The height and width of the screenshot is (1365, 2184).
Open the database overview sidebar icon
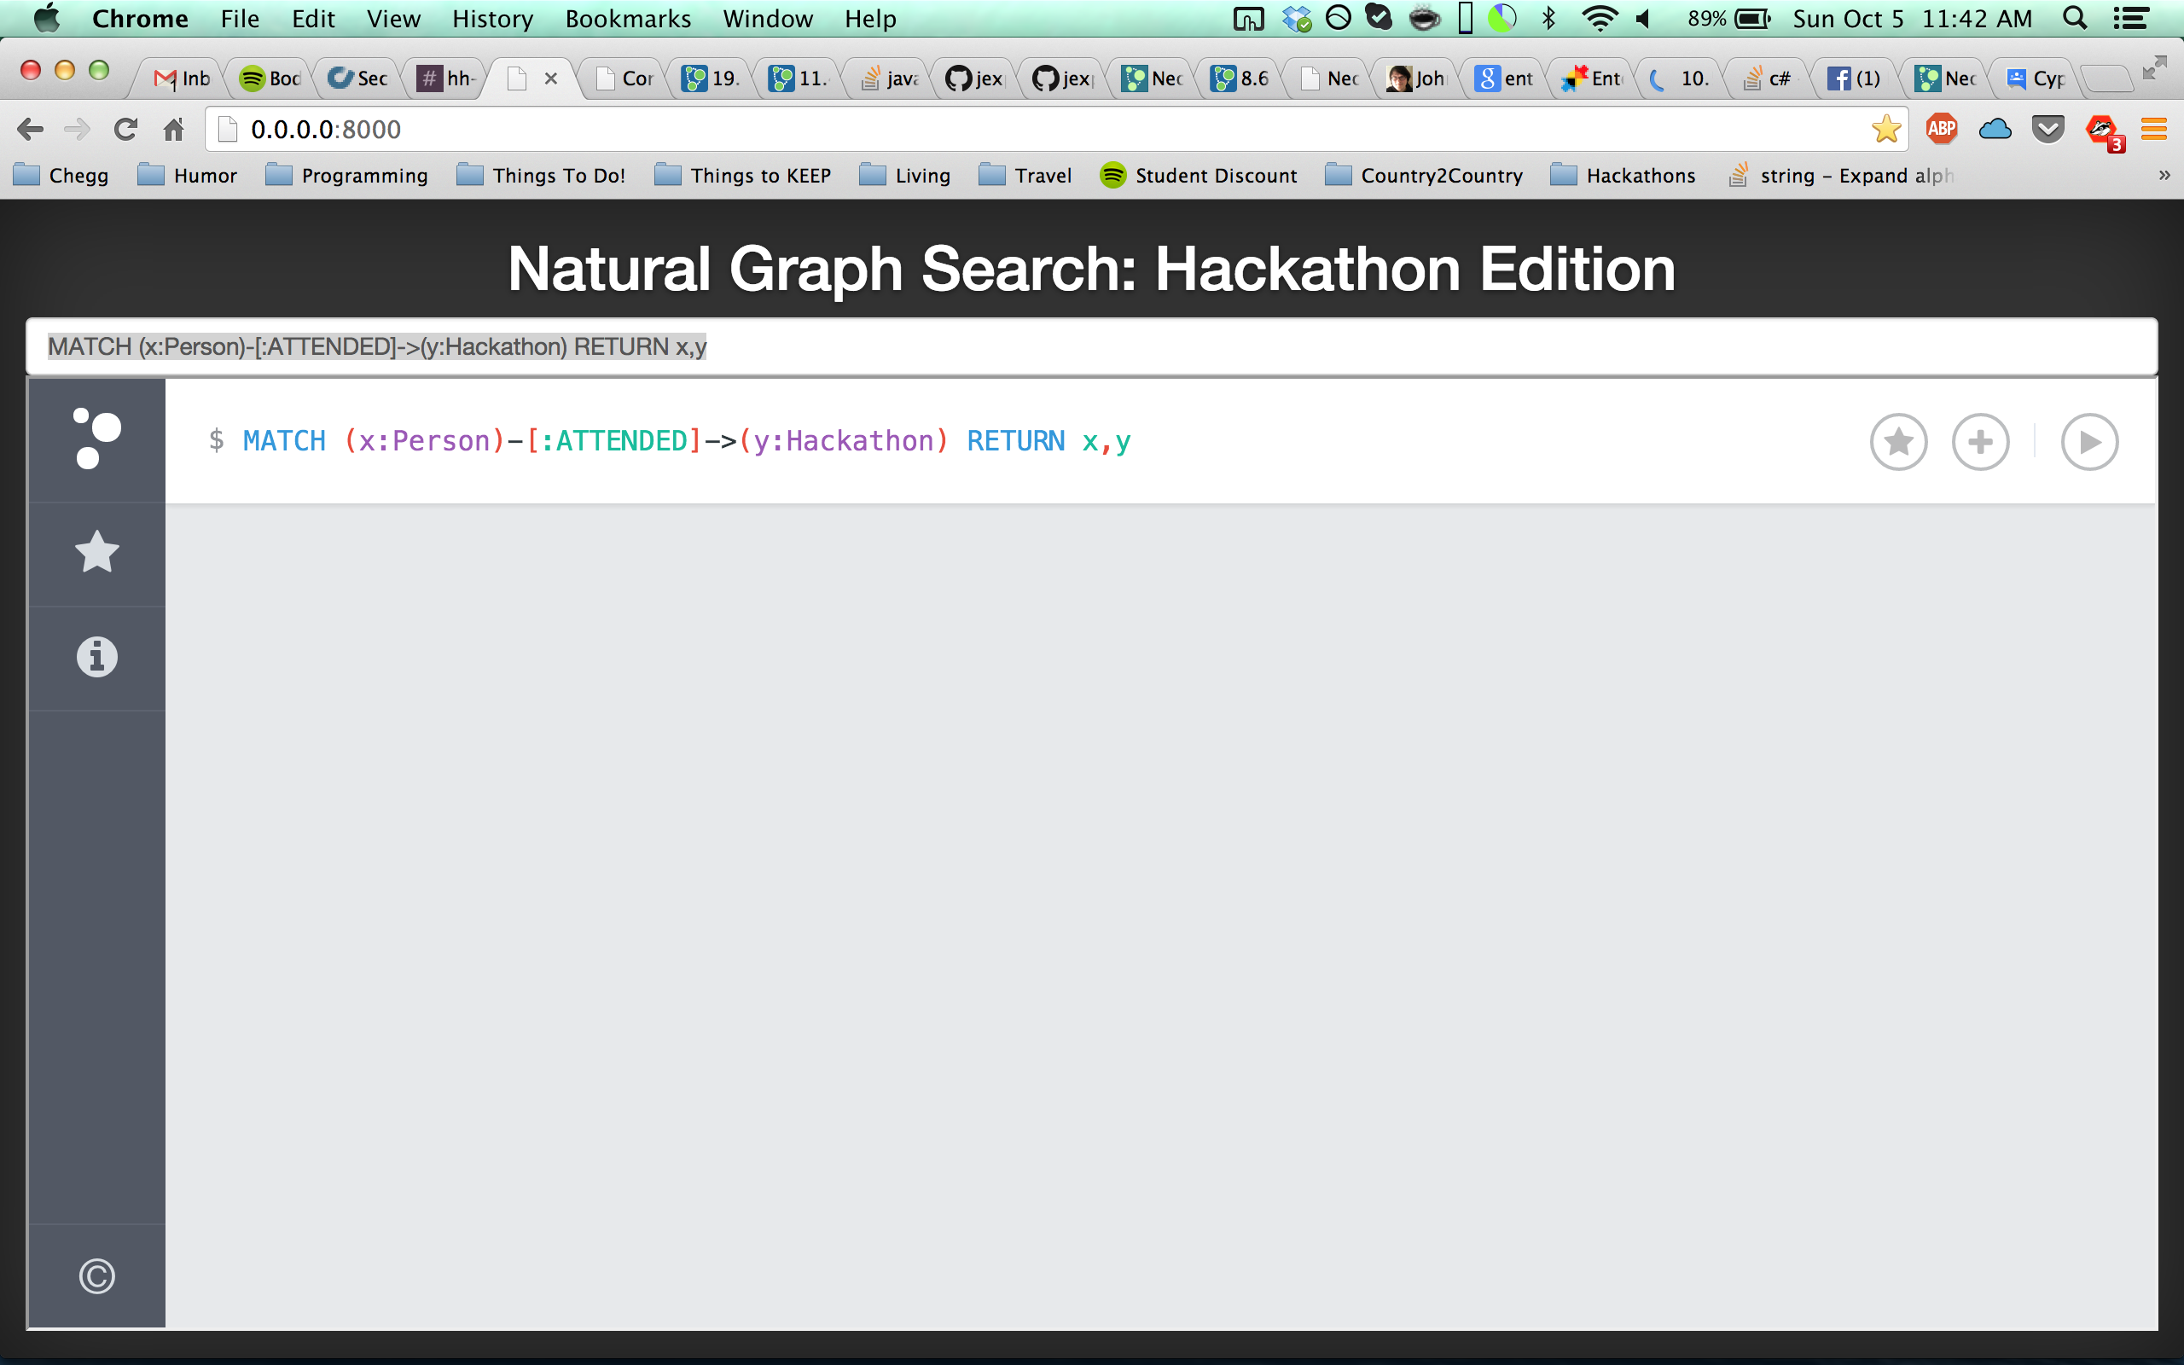pos(96,439)
